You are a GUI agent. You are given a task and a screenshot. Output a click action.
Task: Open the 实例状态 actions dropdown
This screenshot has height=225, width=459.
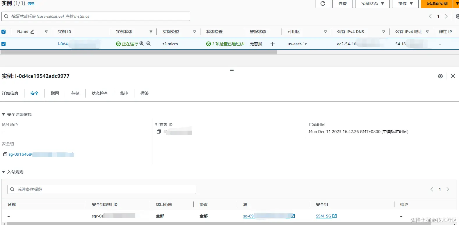coord(372,3)
